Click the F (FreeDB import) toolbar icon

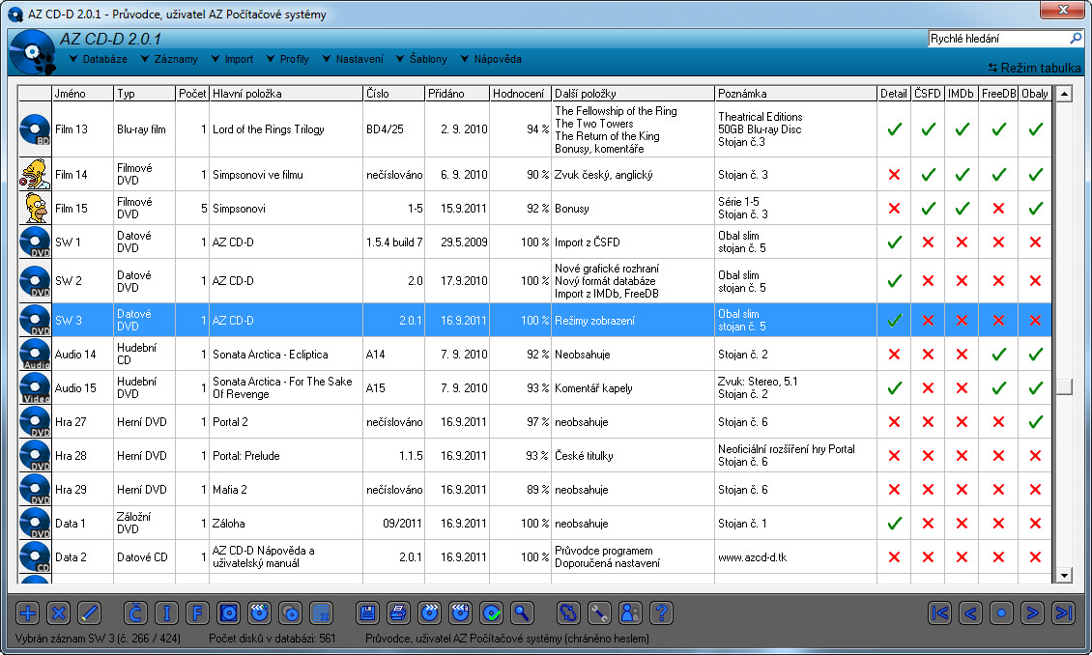[197, 613]
